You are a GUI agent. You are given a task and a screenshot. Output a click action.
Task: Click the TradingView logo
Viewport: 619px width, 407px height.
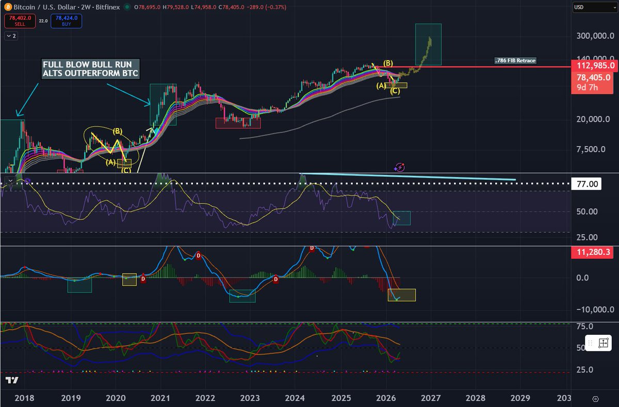pyautogui.click(x=12, y=381)
